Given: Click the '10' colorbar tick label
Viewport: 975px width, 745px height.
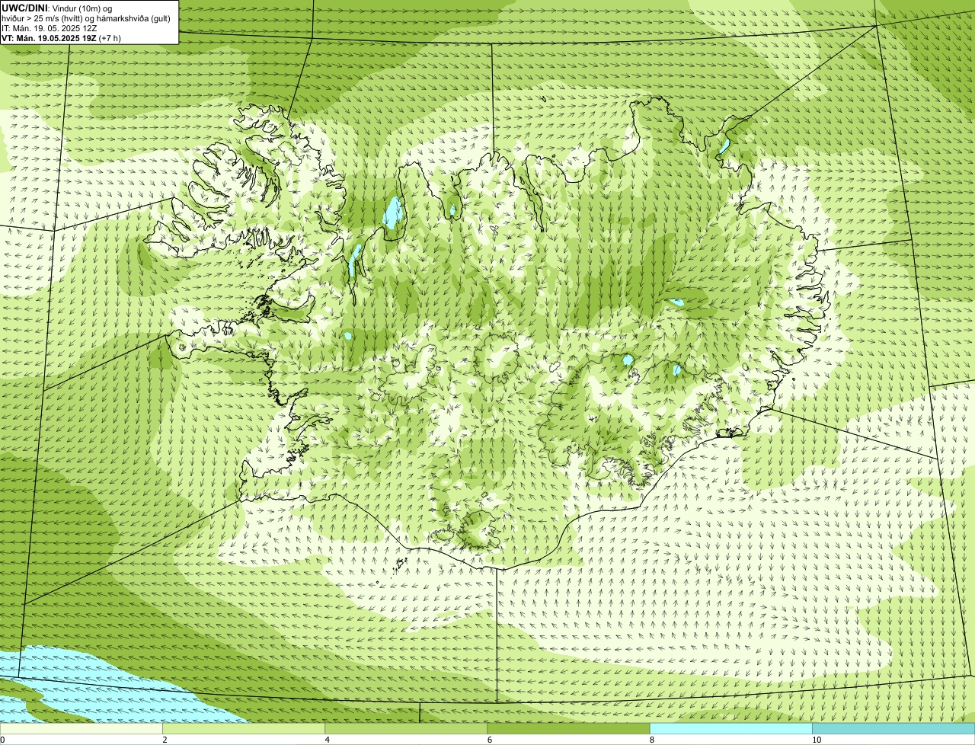Looking at the screenshot, I should 817,740.
